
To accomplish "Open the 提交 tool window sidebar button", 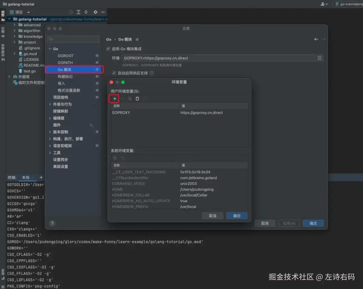I will coord(3,32).
